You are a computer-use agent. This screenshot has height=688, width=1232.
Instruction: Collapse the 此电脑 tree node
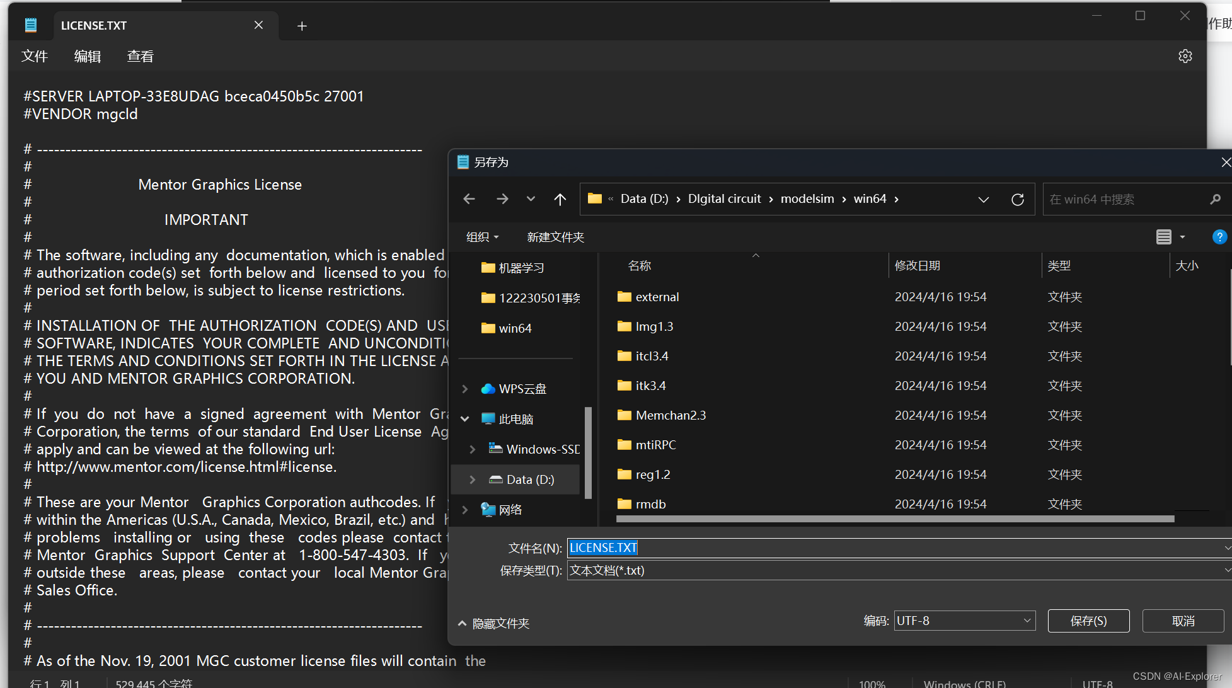tap(465, 419)
